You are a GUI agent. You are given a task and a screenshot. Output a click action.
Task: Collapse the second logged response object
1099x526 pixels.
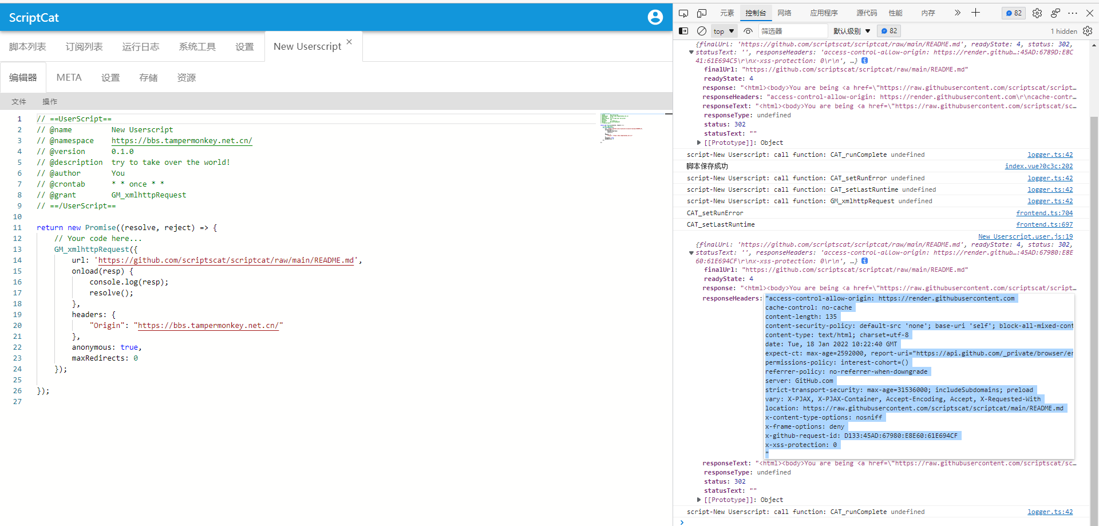(691, 252)
